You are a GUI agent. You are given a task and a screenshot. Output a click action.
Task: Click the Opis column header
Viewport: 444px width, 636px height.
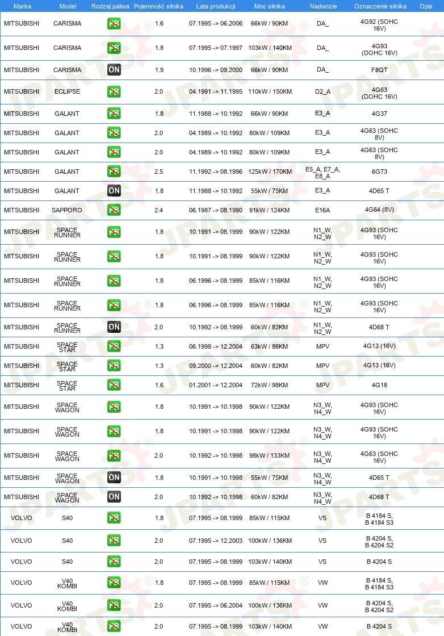[426, 6]
